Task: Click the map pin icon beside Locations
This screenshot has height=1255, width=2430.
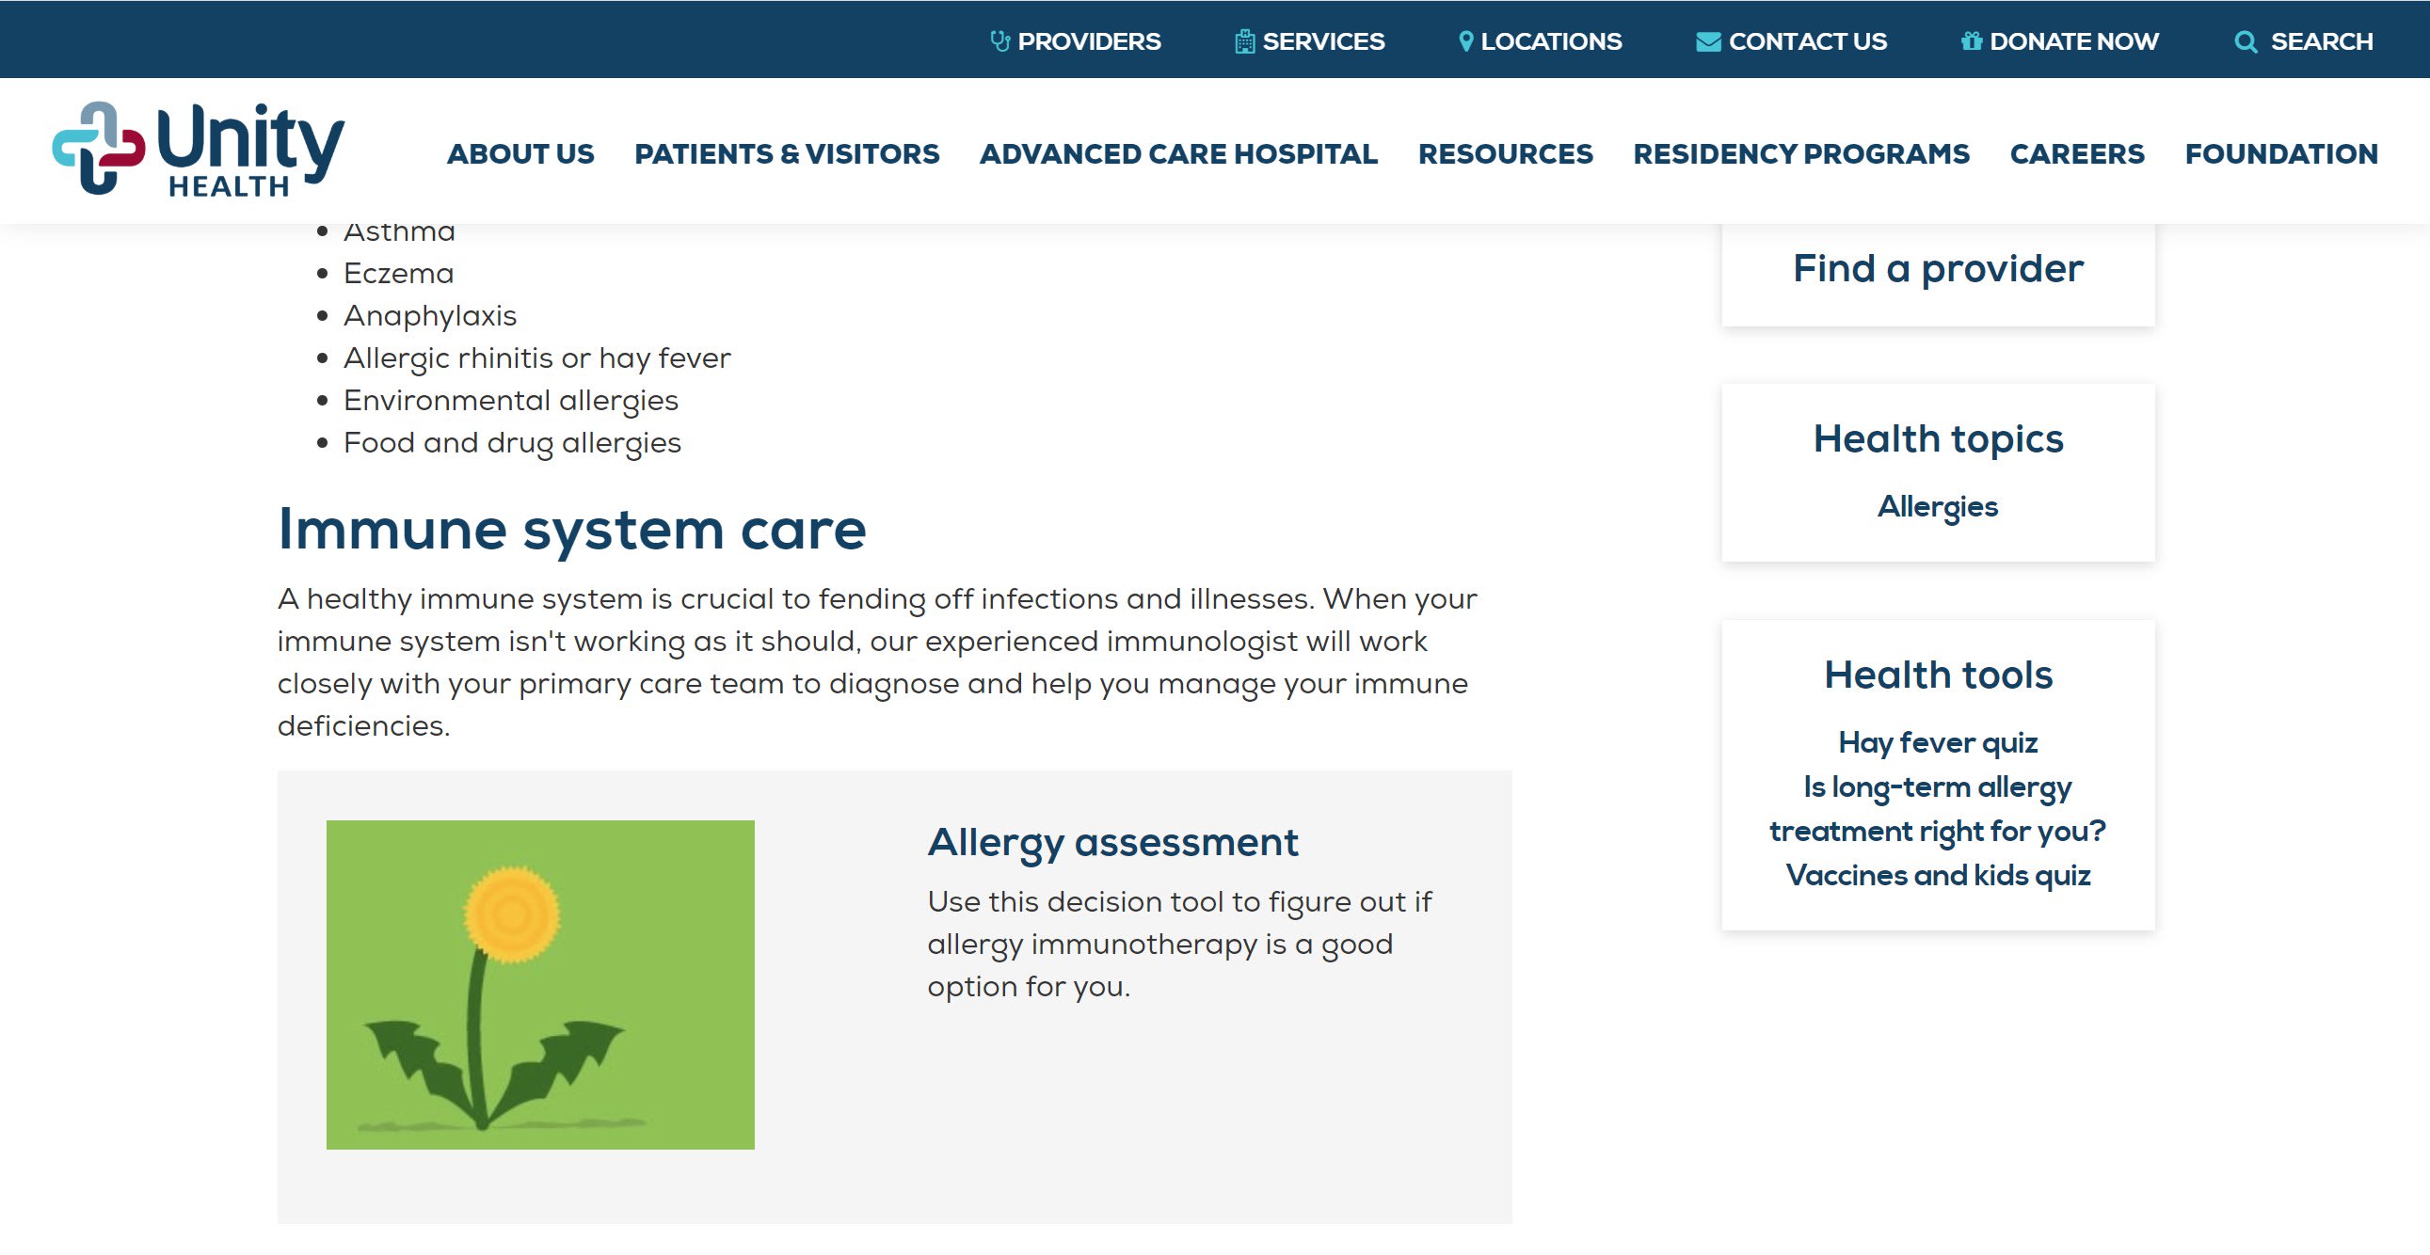Action: pyautogui.click(x=1465, y=41)
